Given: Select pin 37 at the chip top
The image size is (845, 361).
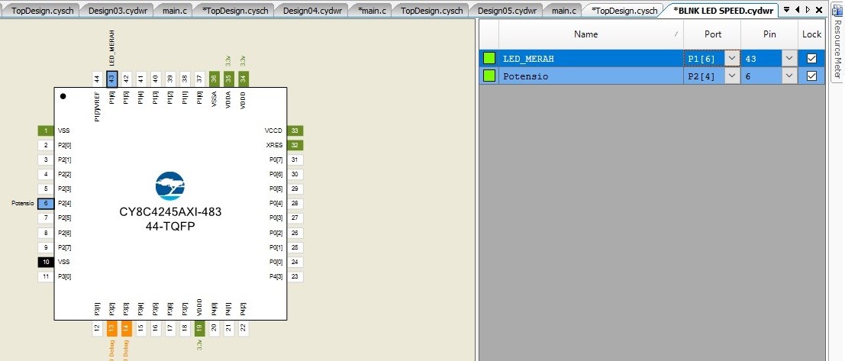Looking at the screenshot, I should [199, 79].
